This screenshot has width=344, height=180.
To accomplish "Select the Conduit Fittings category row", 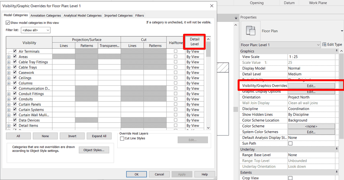I will click(x=31, y=94).
